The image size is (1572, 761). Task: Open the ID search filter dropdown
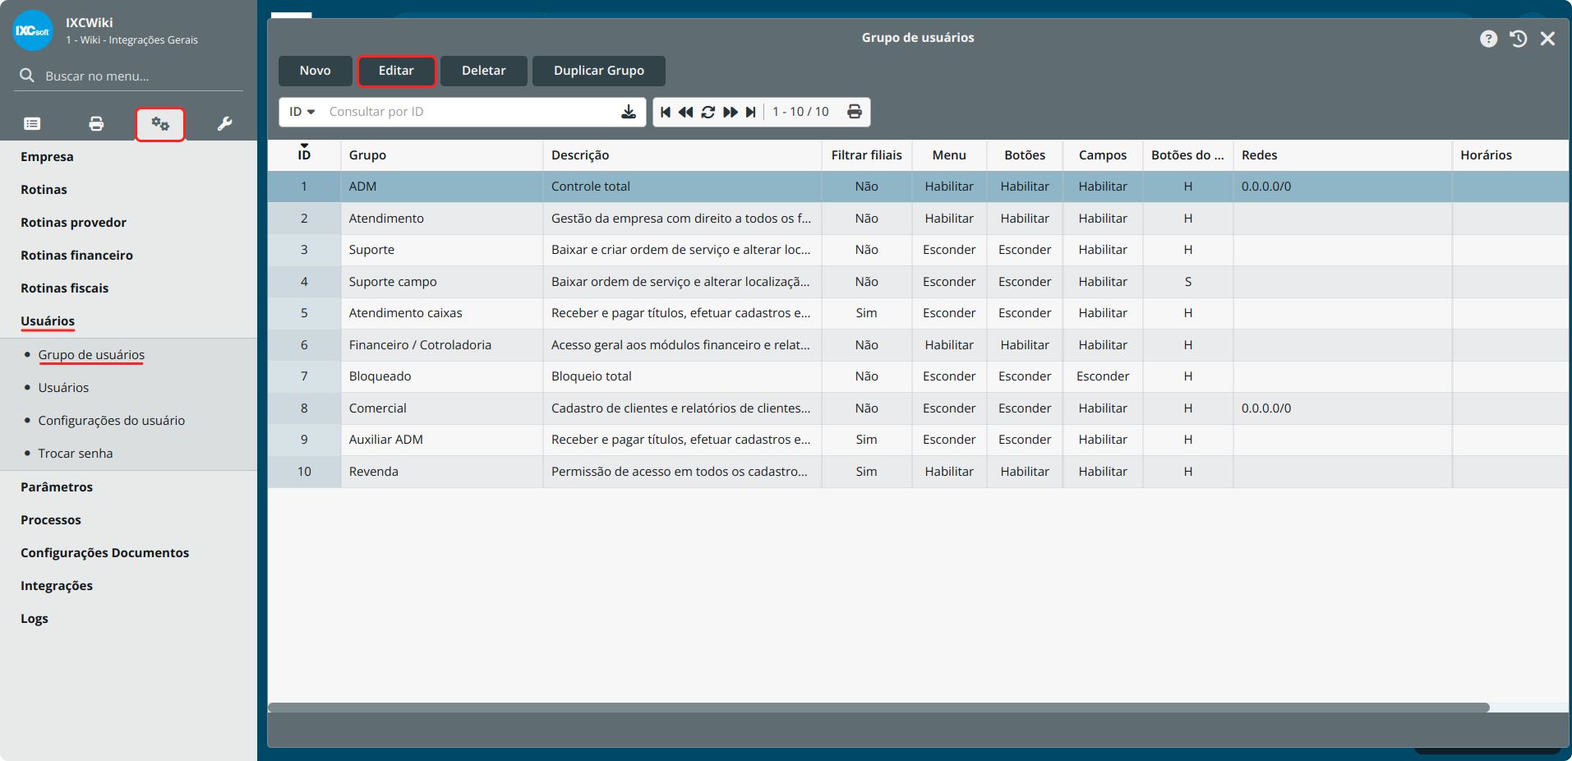(302, 112)
